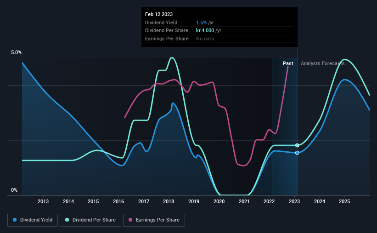This screenshot has height=233, width=377.
Task: Click the 2016 x-axis year label
Action: (118, 201)
